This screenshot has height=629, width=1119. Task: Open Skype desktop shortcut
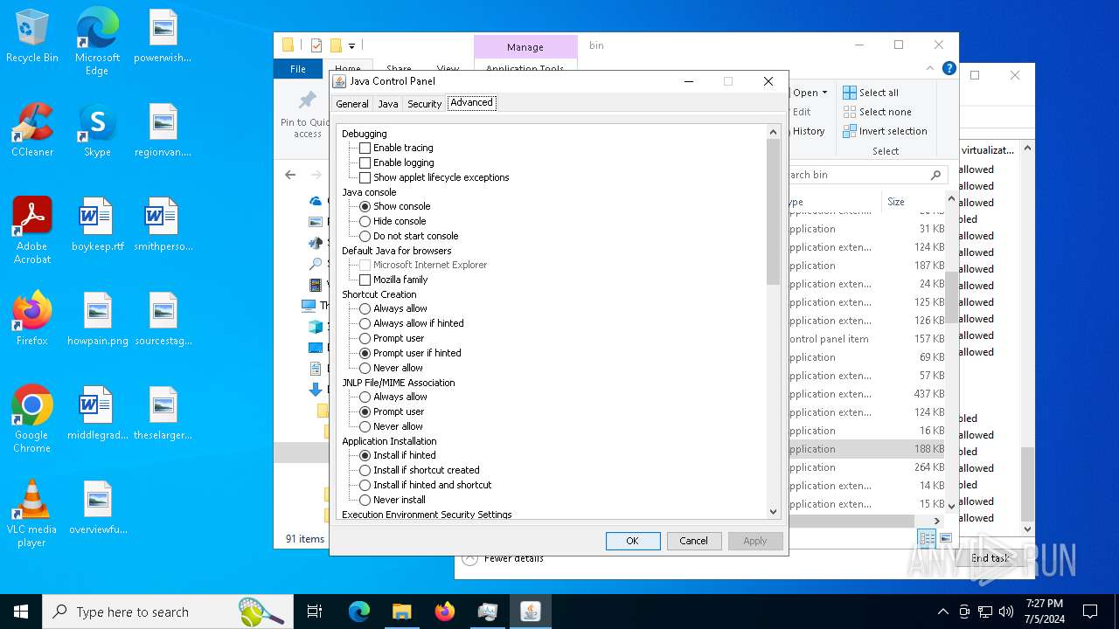[x=97, y=130]
